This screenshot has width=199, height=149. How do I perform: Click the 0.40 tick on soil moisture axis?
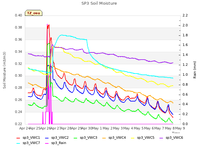(x=19, y=16)
